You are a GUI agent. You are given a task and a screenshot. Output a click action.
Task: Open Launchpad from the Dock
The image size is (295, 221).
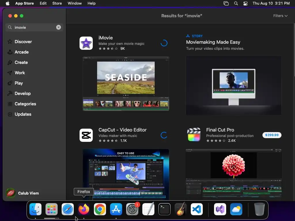(52, 209)
